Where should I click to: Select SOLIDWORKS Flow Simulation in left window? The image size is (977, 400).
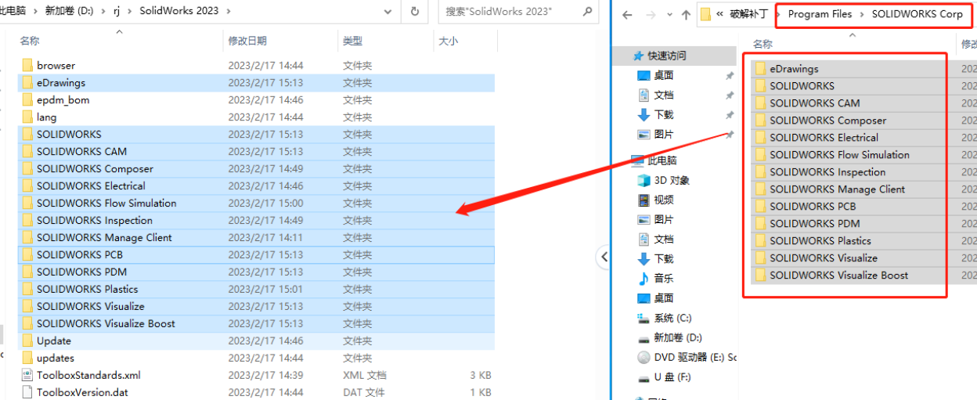tap(256, 204)
